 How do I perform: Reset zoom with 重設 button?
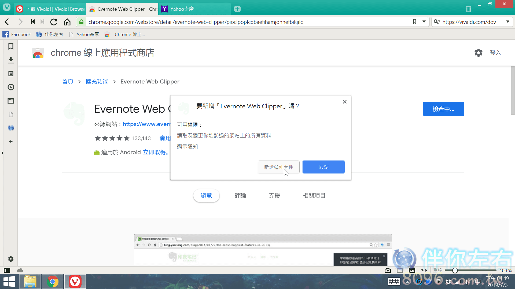[x=437, y=270]
